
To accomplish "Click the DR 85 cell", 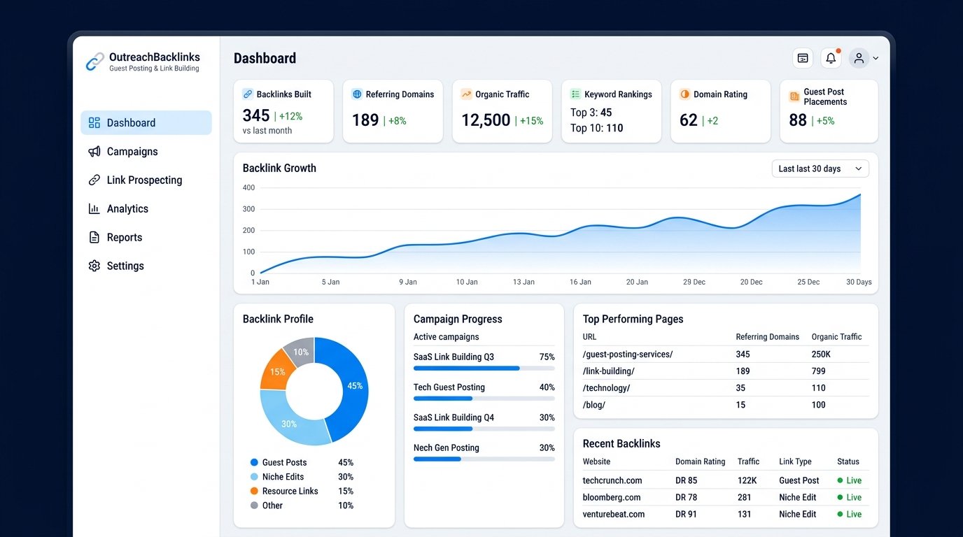I will pos(686,481).
